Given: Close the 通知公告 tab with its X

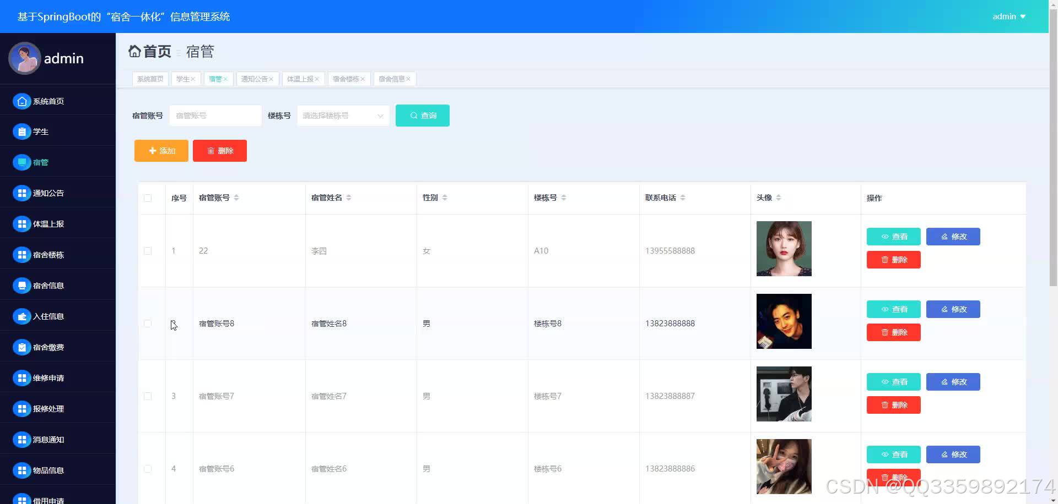Looking at the screenshot, I should click(271, 79).
